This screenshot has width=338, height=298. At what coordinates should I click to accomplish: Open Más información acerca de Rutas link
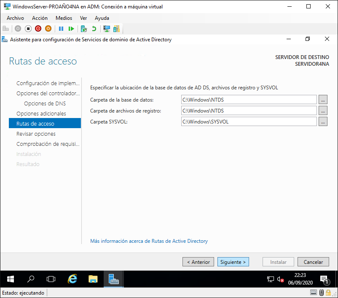coord(149,241)
